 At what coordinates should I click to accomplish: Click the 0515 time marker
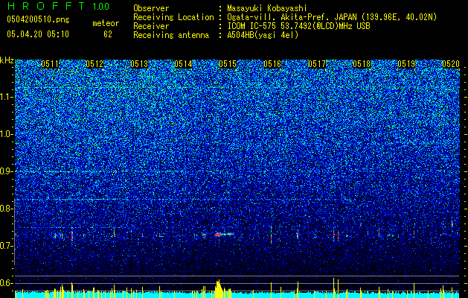(228, 64)
